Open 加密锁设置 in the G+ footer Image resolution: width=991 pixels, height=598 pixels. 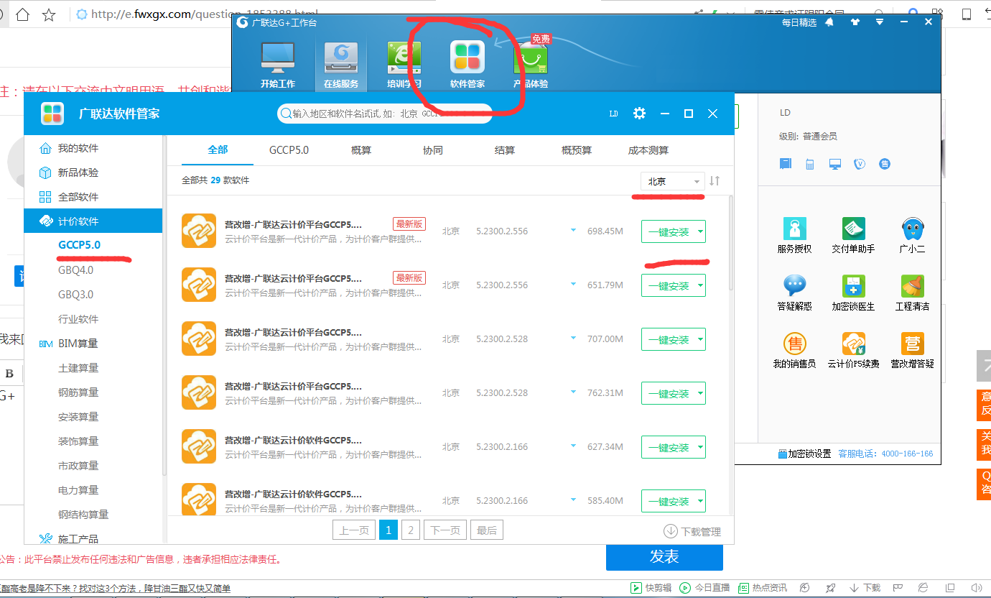coord(804,454)
